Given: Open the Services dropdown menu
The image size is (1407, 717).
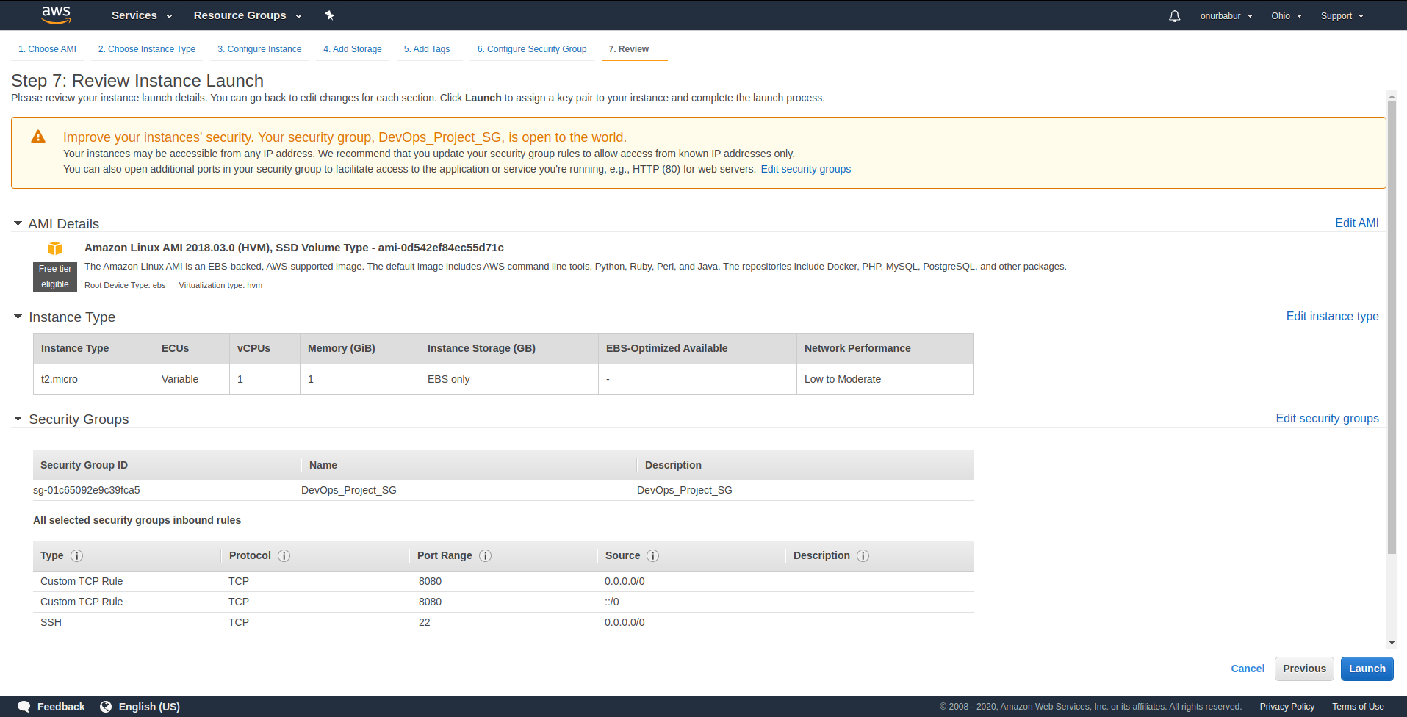Looking at the screenshot, I should (142, 15).
